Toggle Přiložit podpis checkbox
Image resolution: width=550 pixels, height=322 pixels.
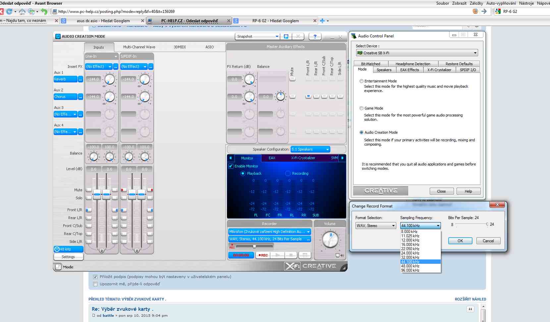pos(95,277)
